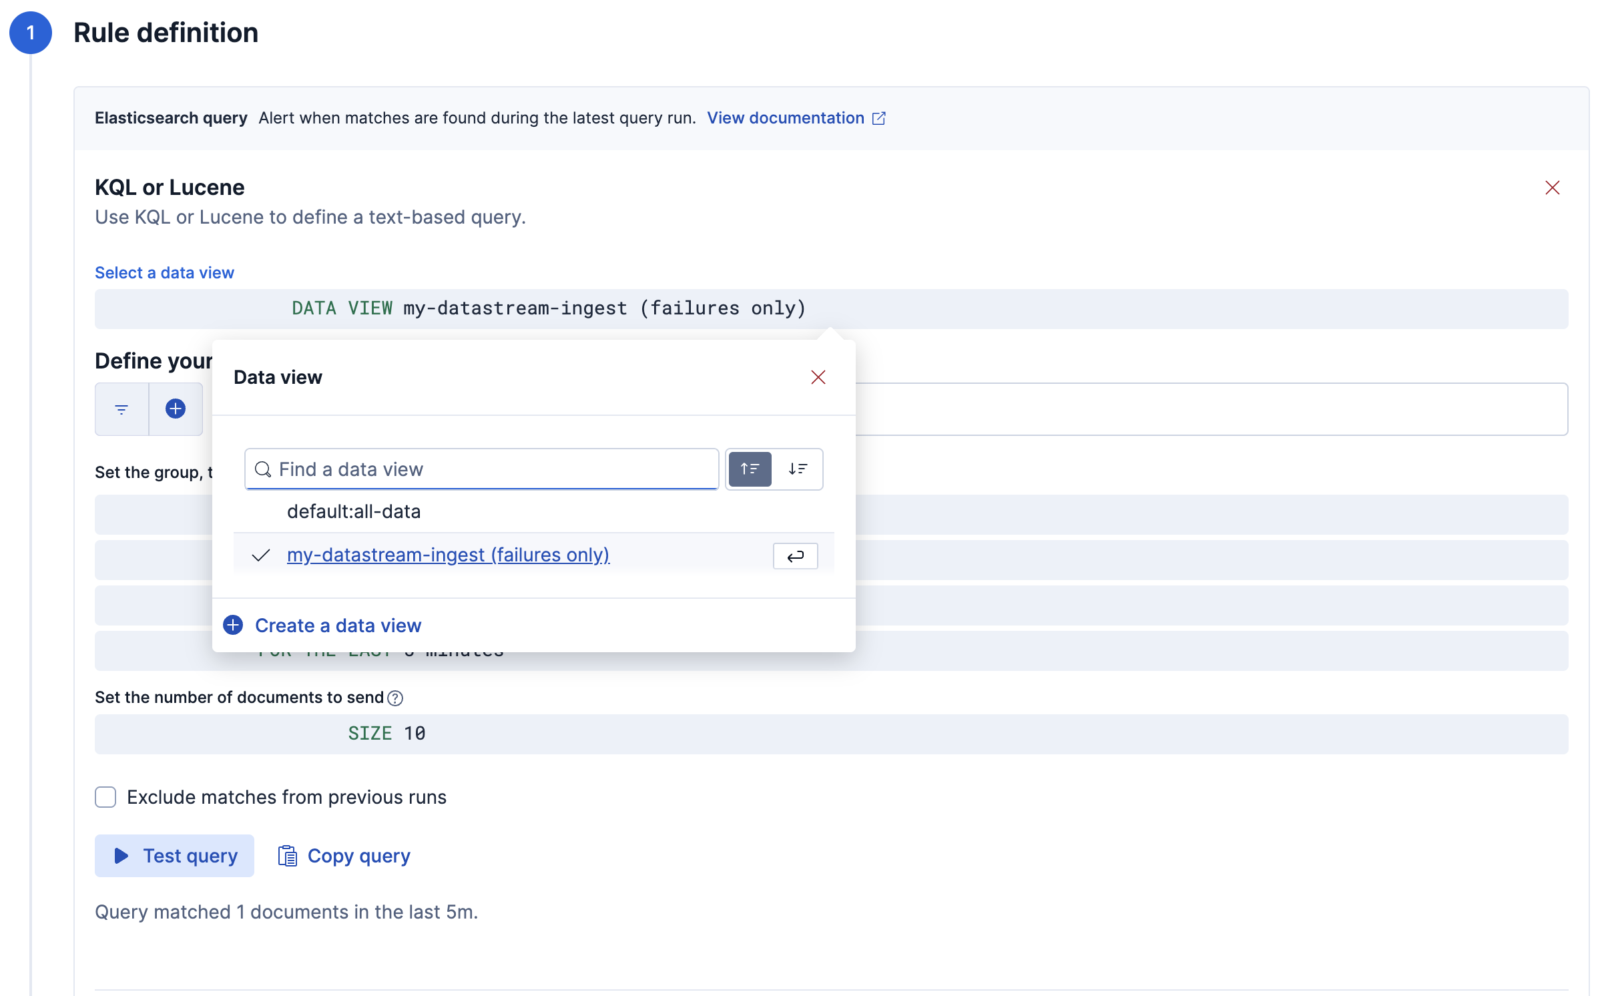Image resolution: width=1610 pixels, height=996 pixels.
Task: Choose default:all-data from the list
Action: tap(354, 511)
